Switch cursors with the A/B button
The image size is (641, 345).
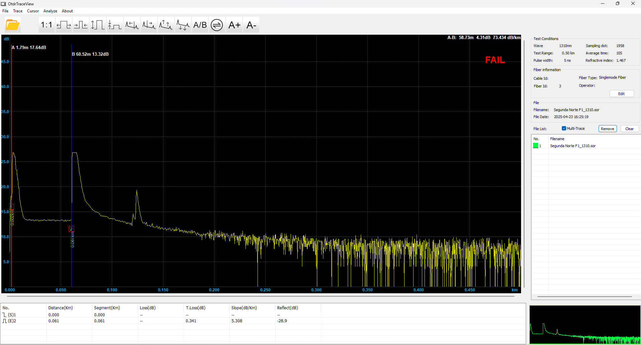[200, 25]
